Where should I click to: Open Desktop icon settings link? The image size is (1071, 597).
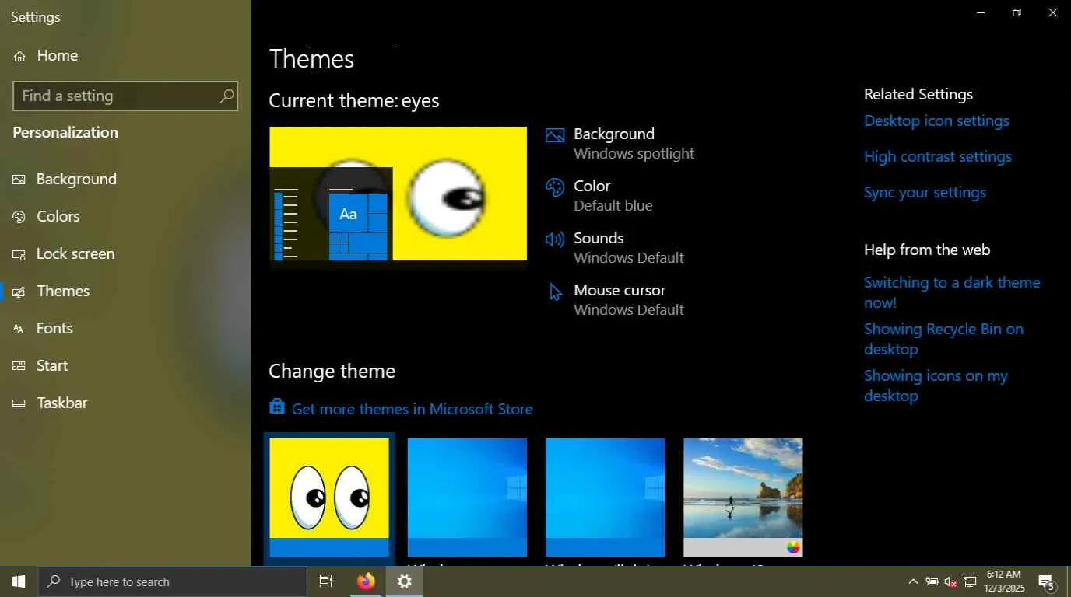[936, 121]
